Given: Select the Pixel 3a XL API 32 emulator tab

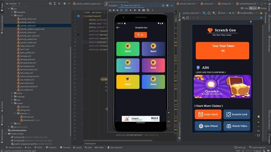Looking at the screenshot, I should click(132, 5).
